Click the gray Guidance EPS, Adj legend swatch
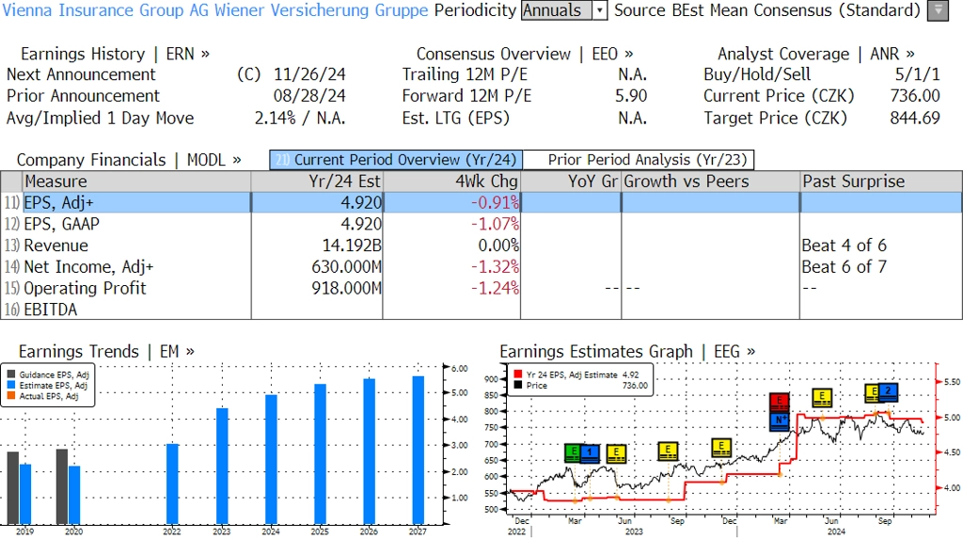963x540 pixels. click(x=11, y=374)
